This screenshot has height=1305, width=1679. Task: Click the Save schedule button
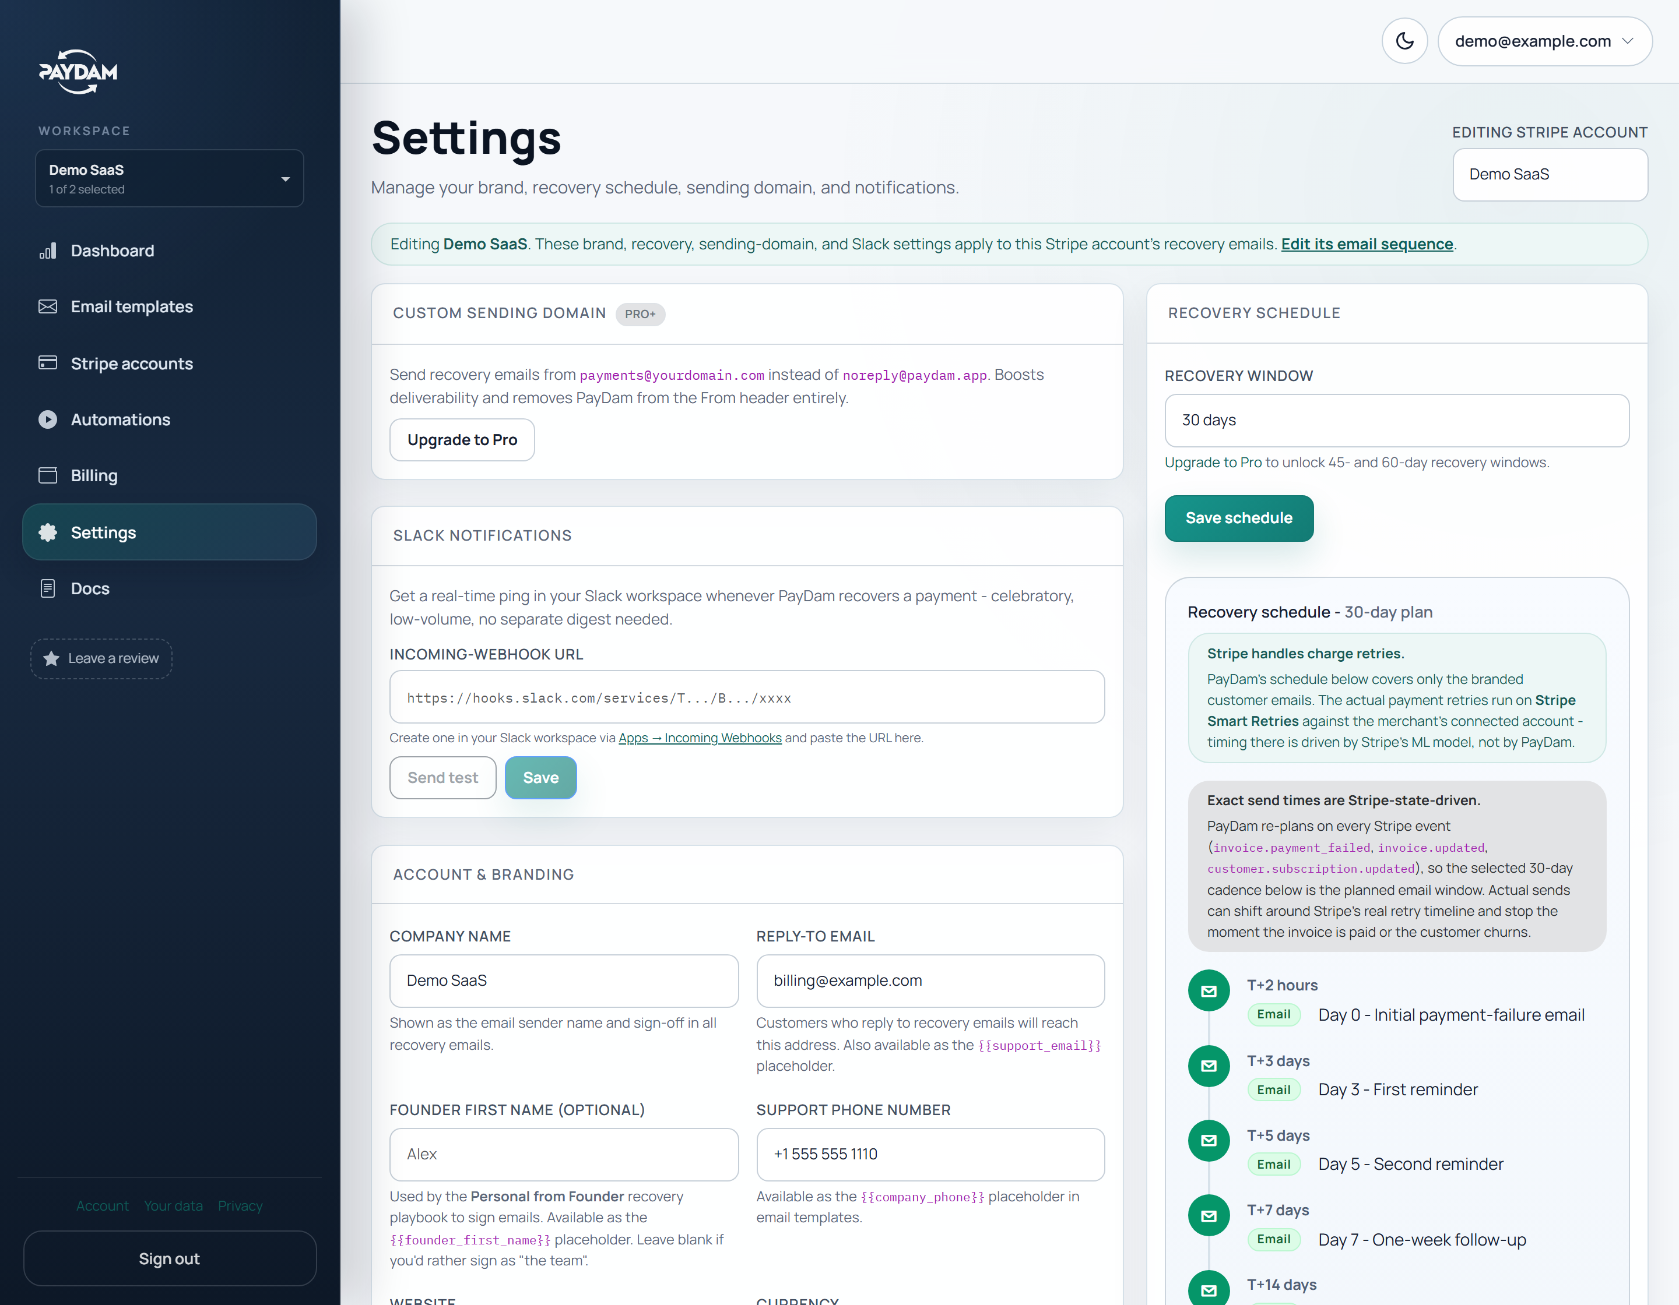click(x=1238, y=519)
